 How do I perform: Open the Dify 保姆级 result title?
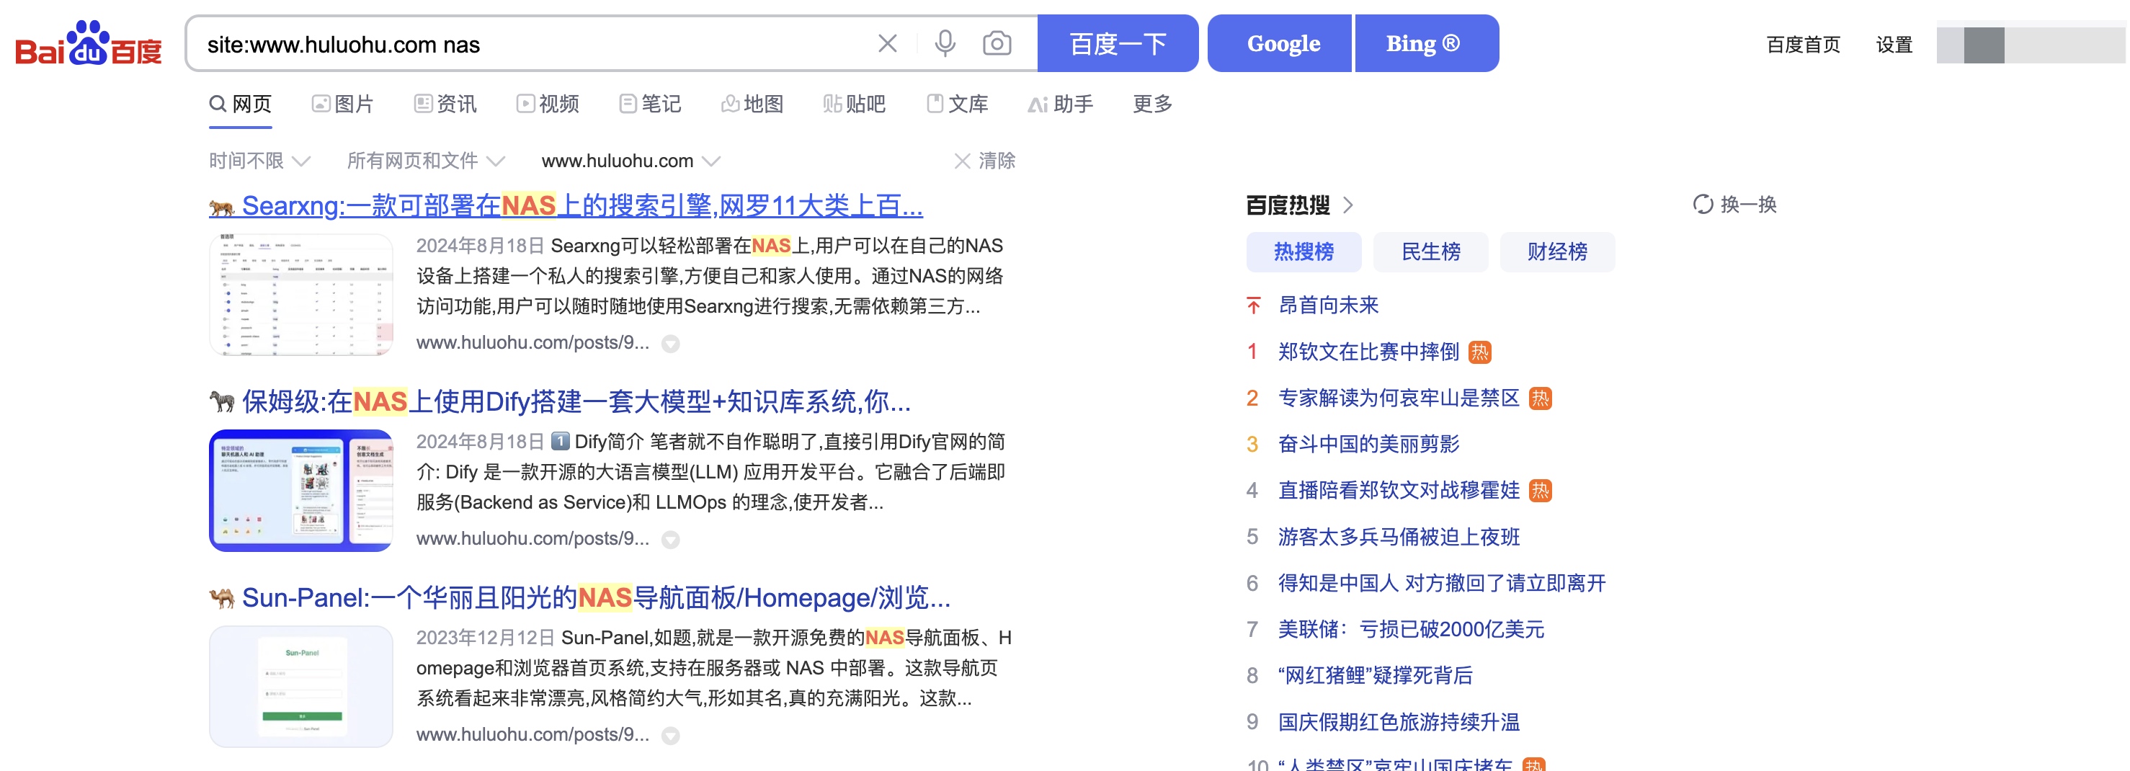click(576, 401)
